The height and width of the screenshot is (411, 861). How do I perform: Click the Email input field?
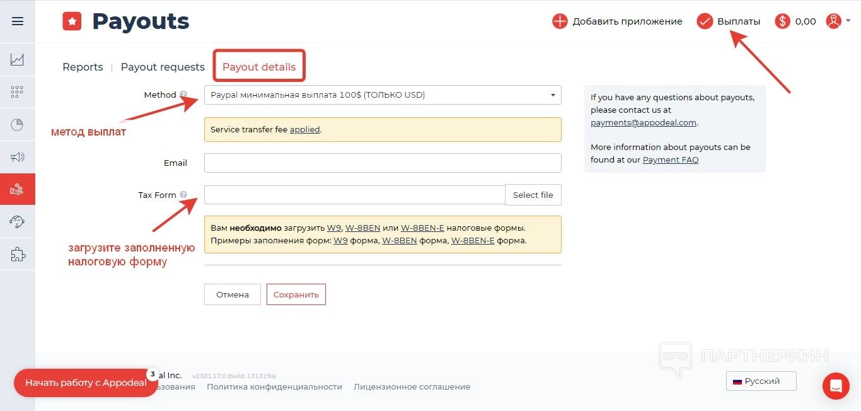click(x=383, y=163)
